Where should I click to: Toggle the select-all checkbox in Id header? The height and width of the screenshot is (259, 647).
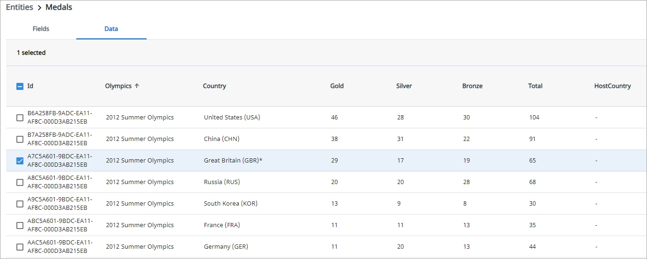tap(20, 86)
